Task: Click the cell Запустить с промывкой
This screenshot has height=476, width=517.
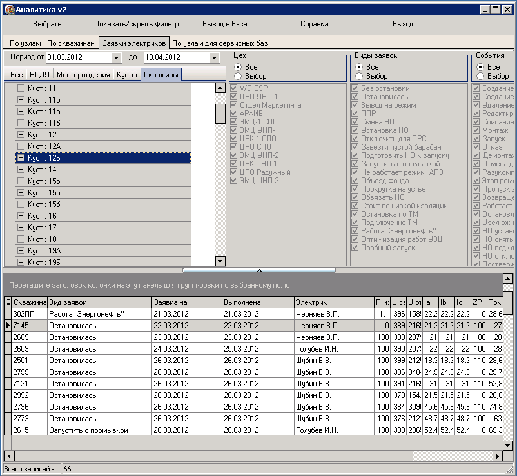Action: coord(99,430)
